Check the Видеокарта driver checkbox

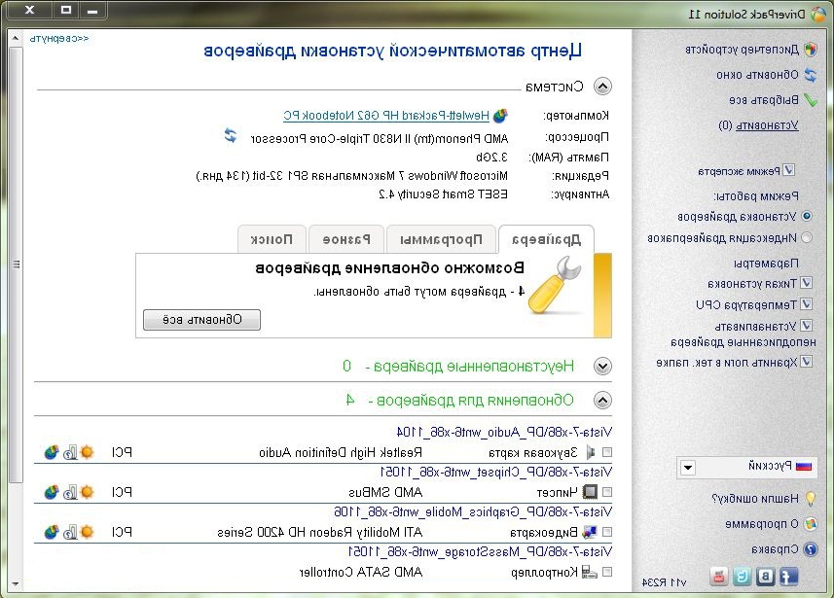[607, 532]
